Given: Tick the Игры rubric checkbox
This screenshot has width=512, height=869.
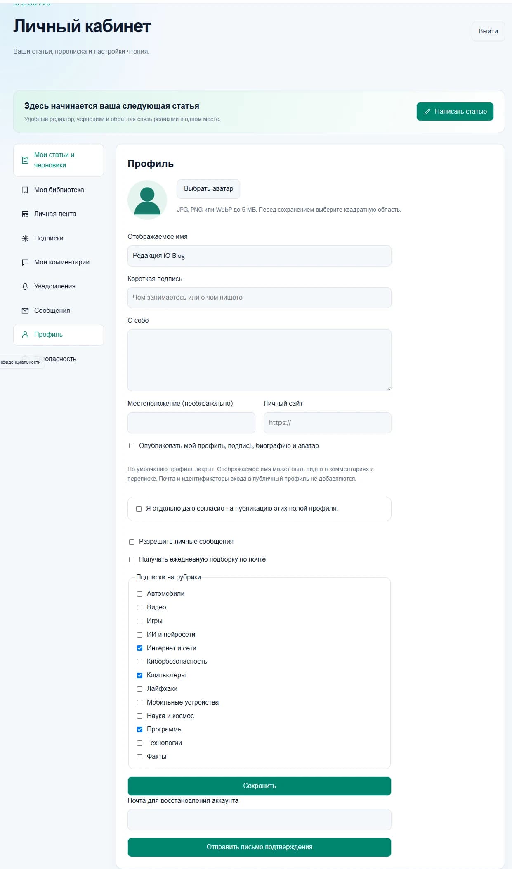Looking at the screenshot, I should coord(140,621).
